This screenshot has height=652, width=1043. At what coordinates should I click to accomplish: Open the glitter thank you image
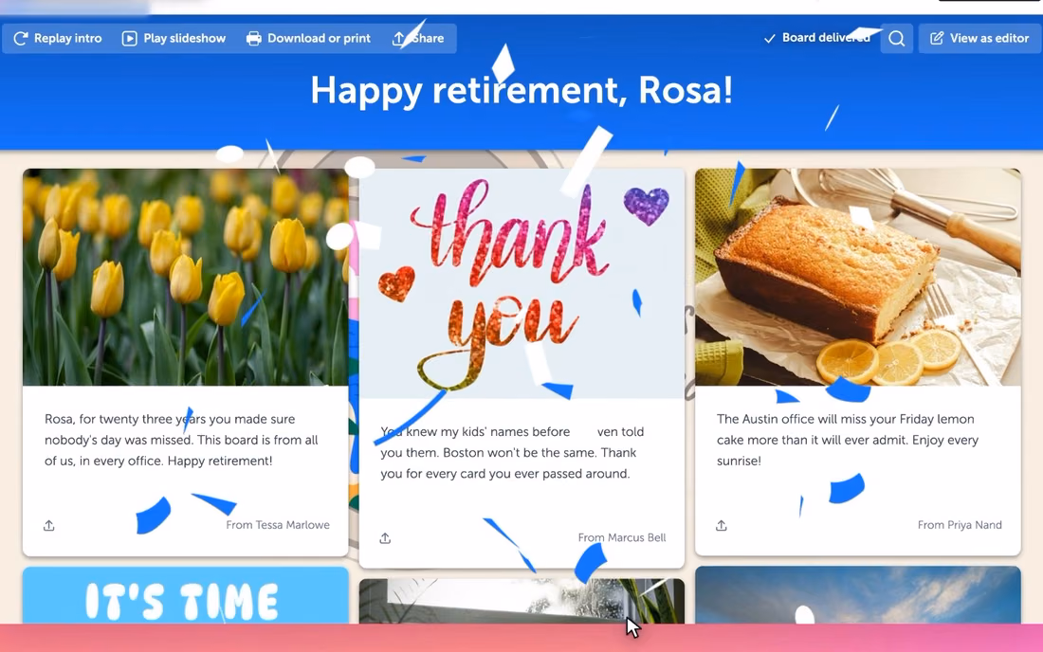pyautogui.click(x=522, y=283)
